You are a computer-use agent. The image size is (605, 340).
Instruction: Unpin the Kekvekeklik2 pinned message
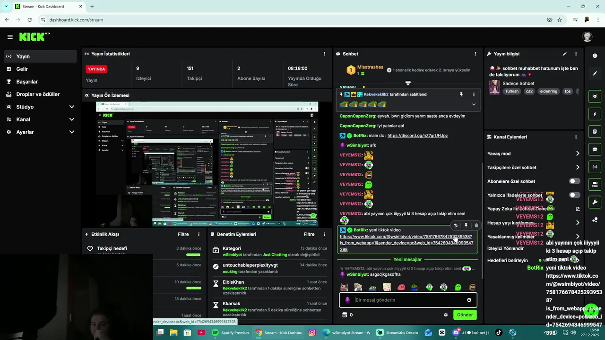(461, 94)
